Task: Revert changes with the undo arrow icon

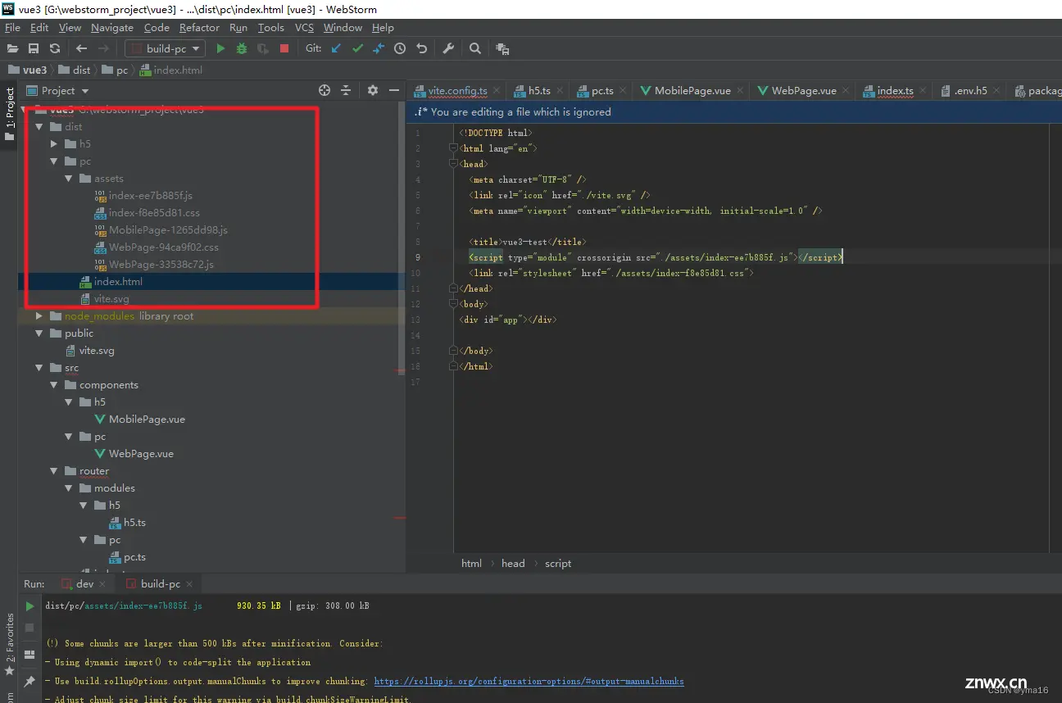Action: point(421,48)
